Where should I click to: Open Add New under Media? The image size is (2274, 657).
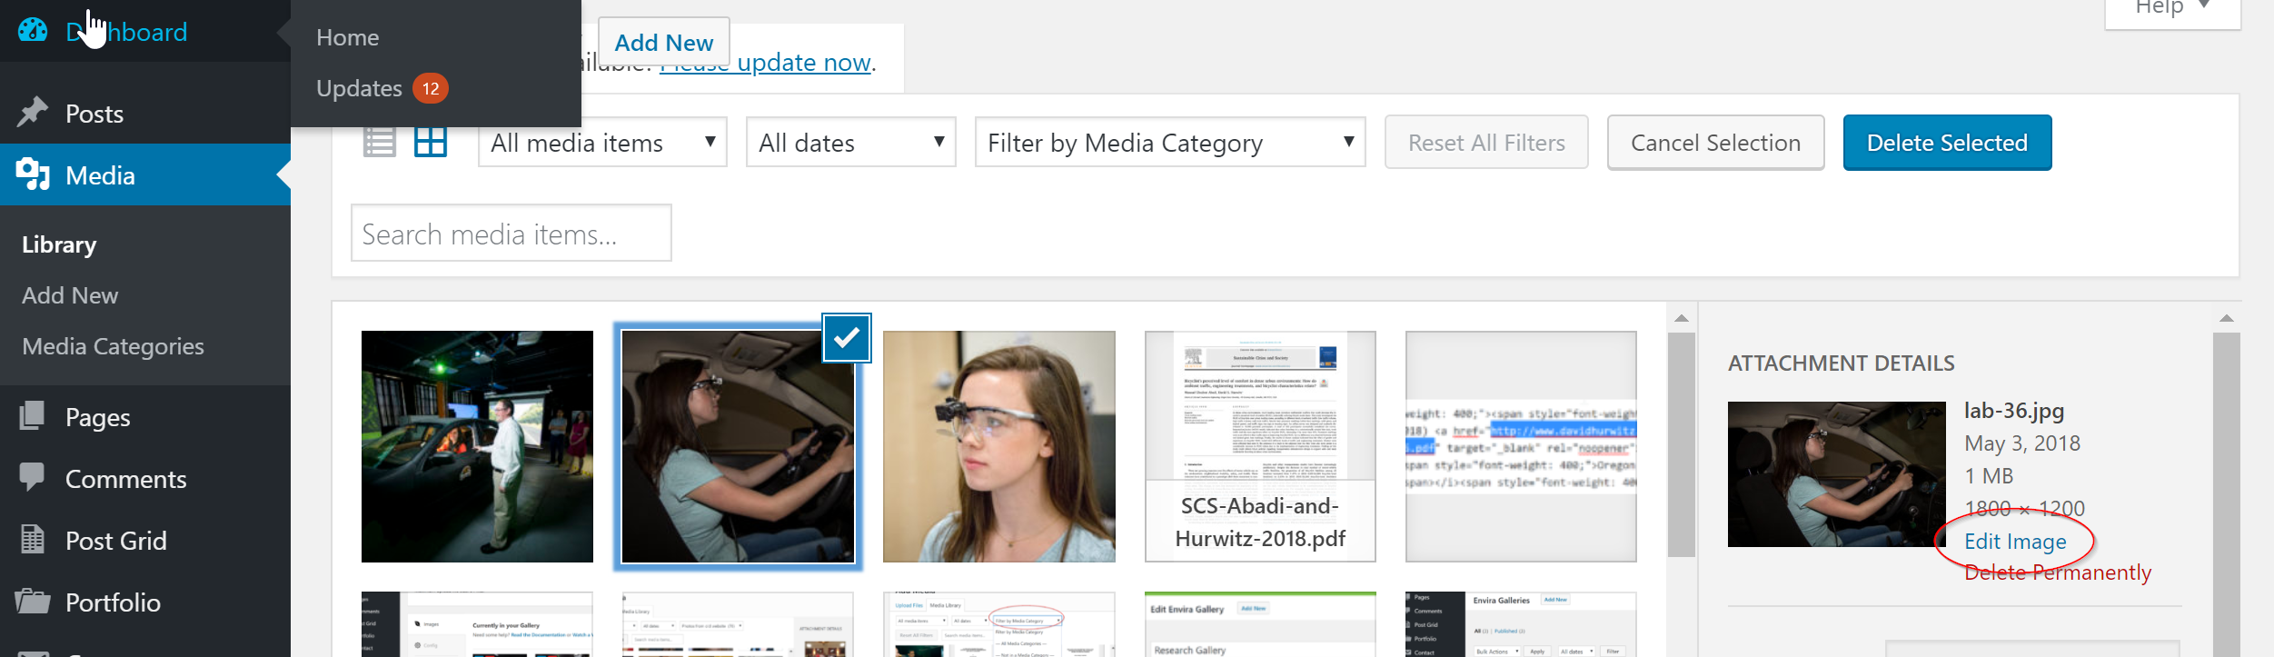(x=70, y=295)
